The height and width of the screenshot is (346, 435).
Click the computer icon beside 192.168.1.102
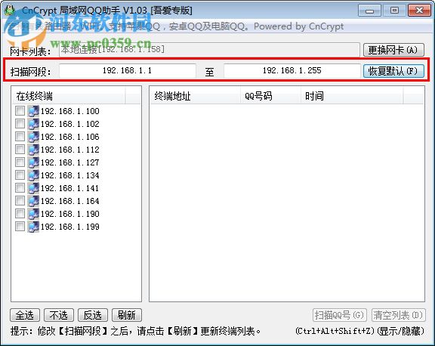(x=33, y=124)
